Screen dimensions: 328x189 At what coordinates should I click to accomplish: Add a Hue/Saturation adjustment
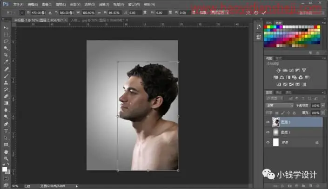coord(276,77)
